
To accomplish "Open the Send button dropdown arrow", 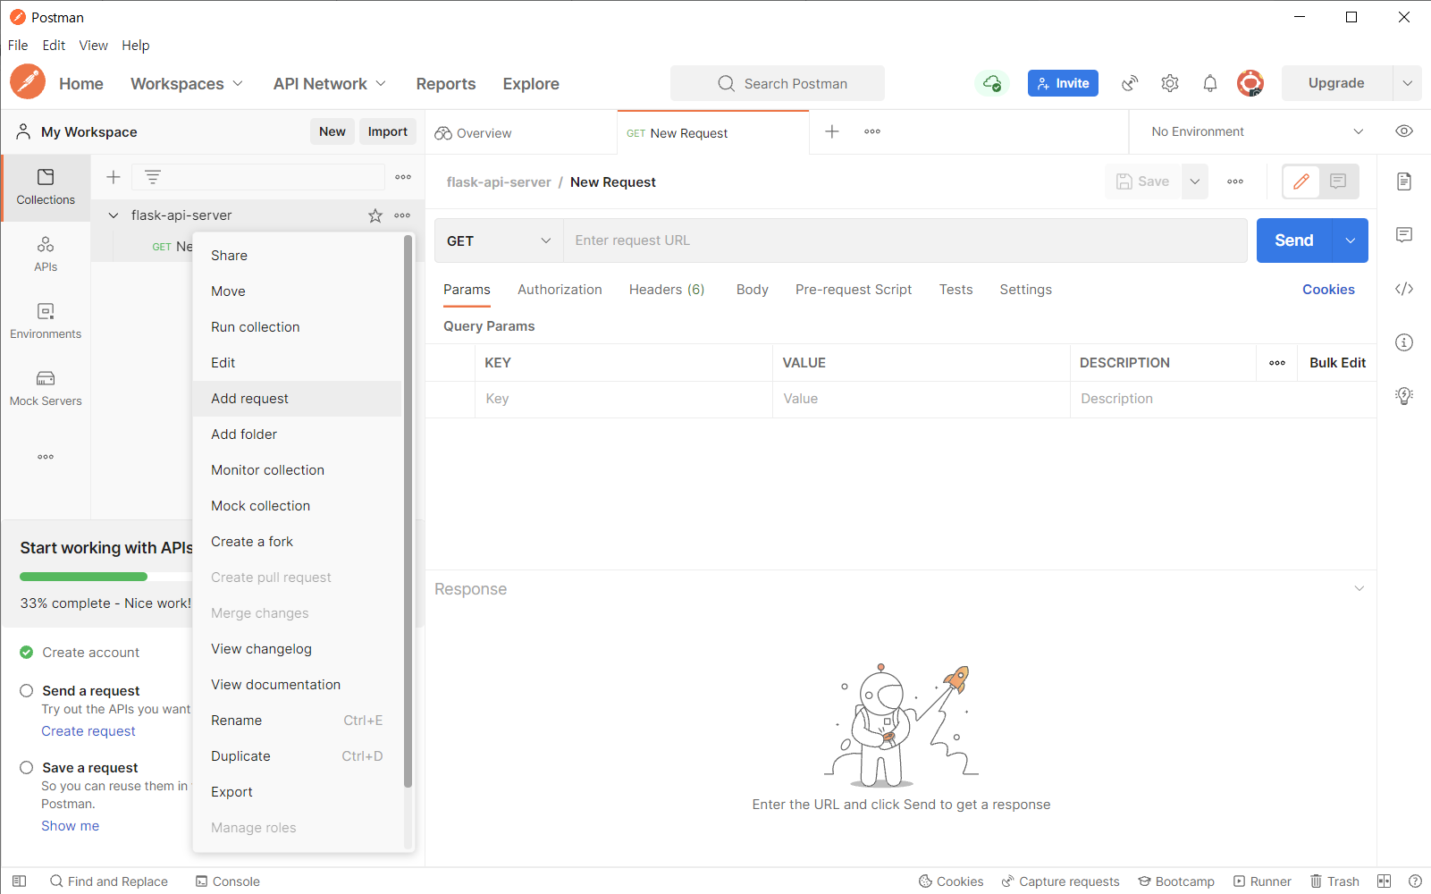I will click(1351, 240).
